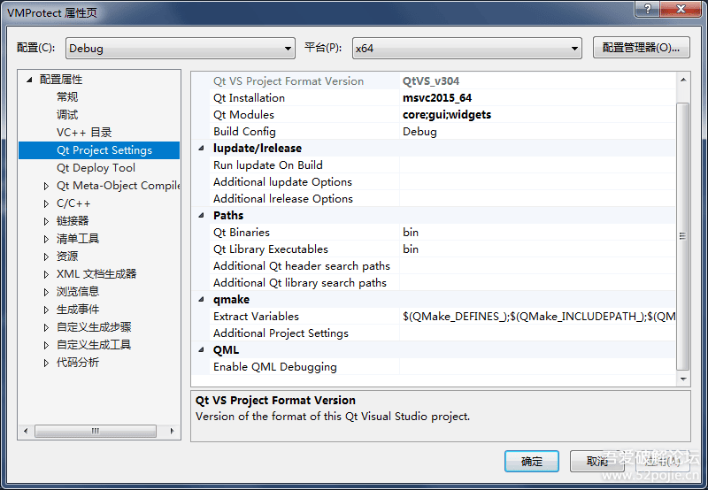
Task: Click the Extract Variables value field
Action: click(x=537, y=317)
